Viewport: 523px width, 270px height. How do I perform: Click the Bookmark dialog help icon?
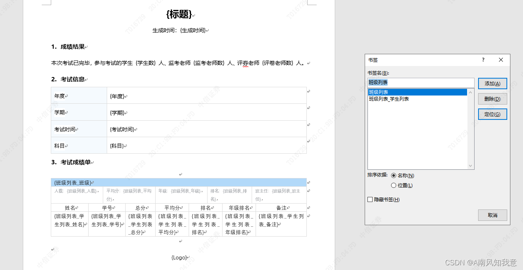click(x=483, y=60)
